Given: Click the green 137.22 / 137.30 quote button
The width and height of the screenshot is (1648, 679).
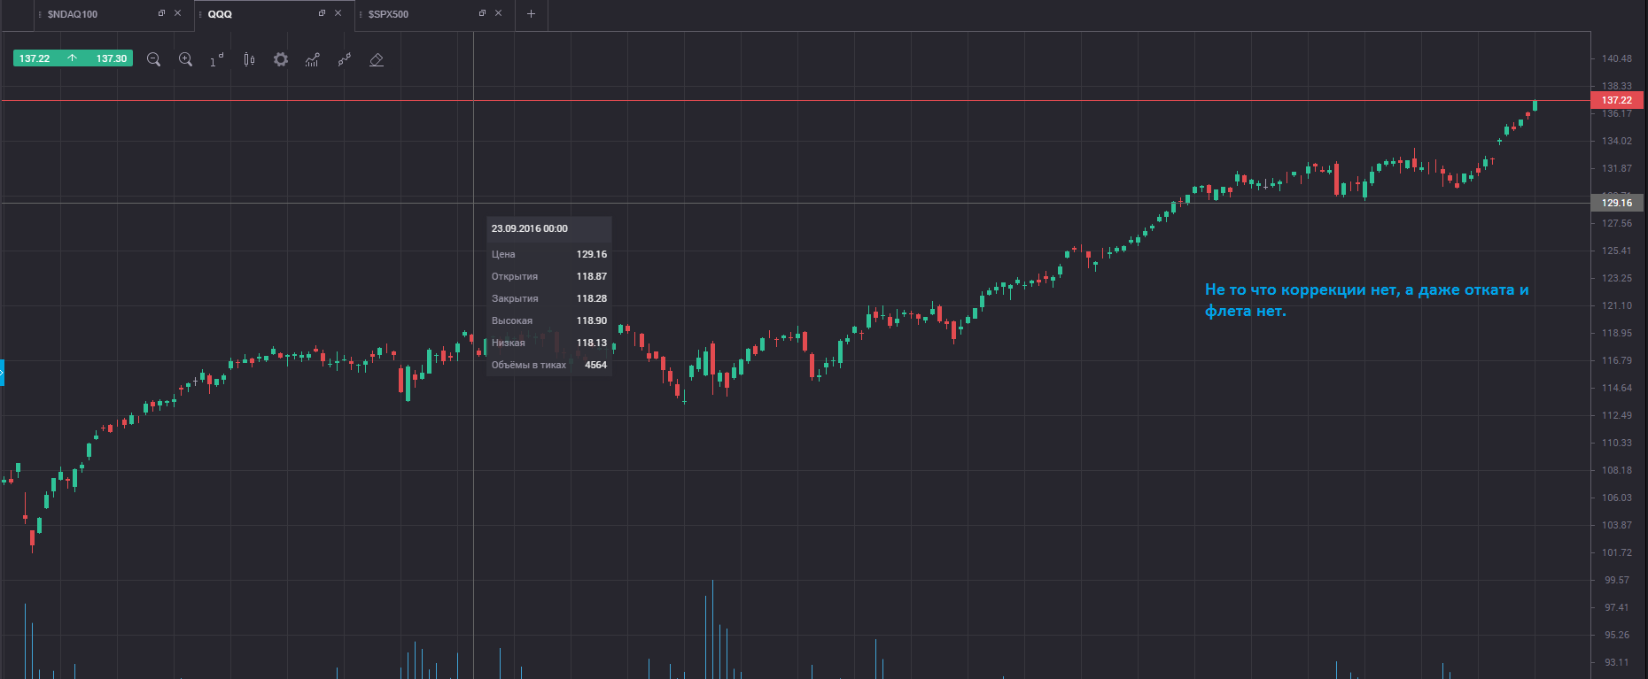Looking at the screenshot, I should click(x=73, y=58).
